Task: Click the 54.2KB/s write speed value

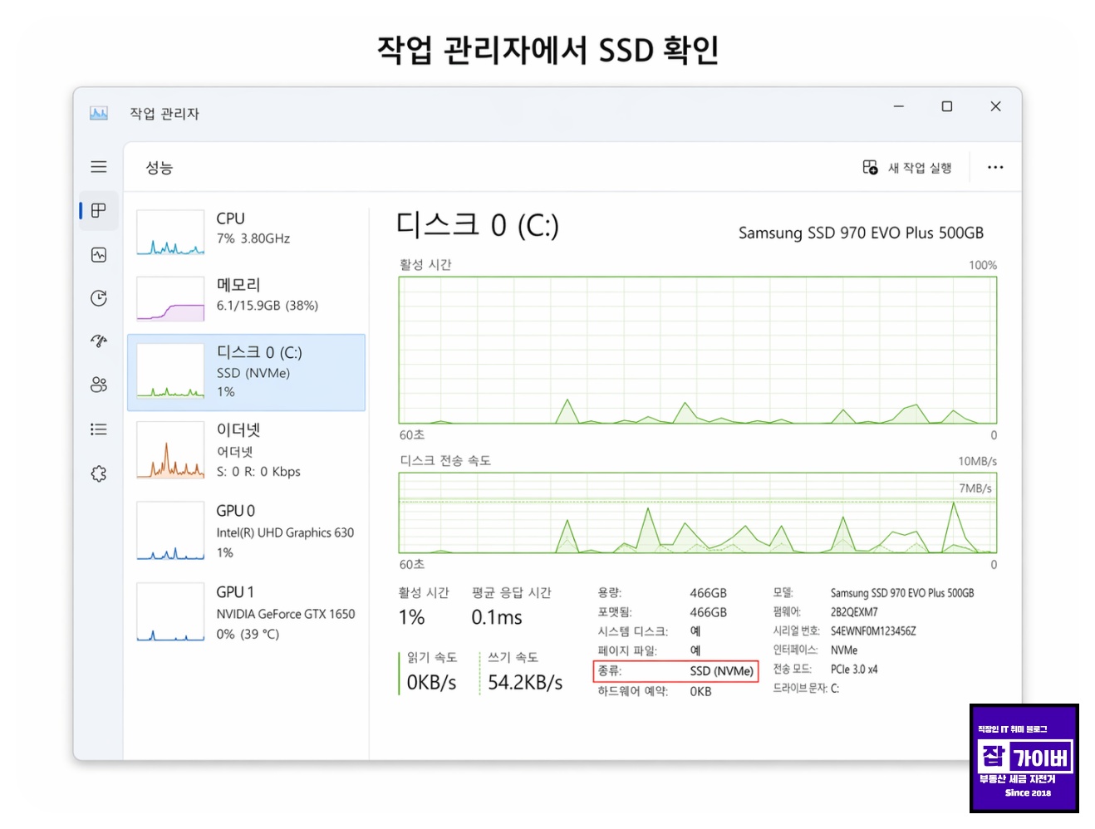Action: [525, 683]
